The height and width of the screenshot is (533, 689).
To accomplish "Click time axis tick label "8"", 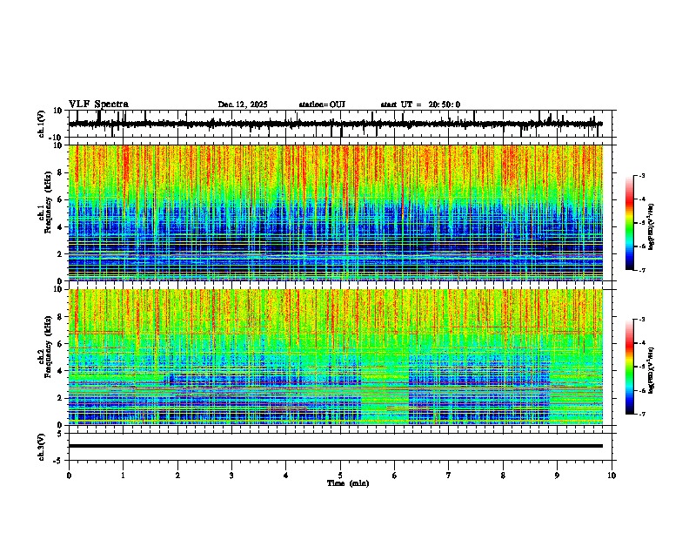I will (503, 476).
